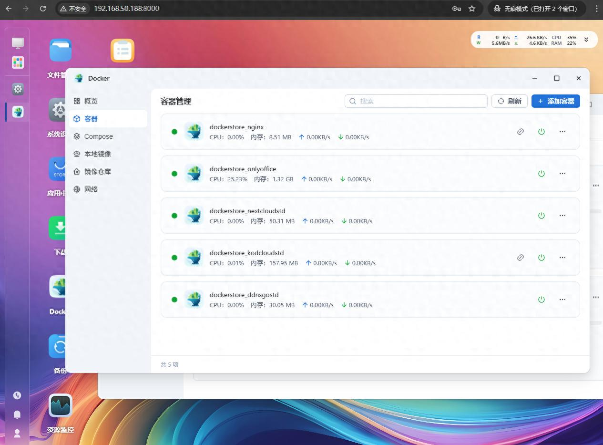603x445 pixels.
Task: Open 应用中心 store desktop icon
Action: pyautogui.click(x=57, y=169)
